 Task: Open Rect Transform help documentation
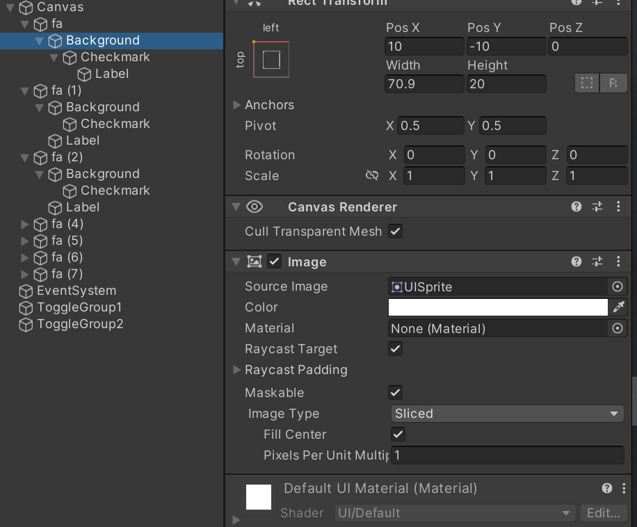click(576, 3)
